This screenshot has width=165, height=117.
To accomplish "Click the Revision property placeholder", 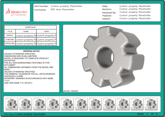I will [x=135, y=9].
